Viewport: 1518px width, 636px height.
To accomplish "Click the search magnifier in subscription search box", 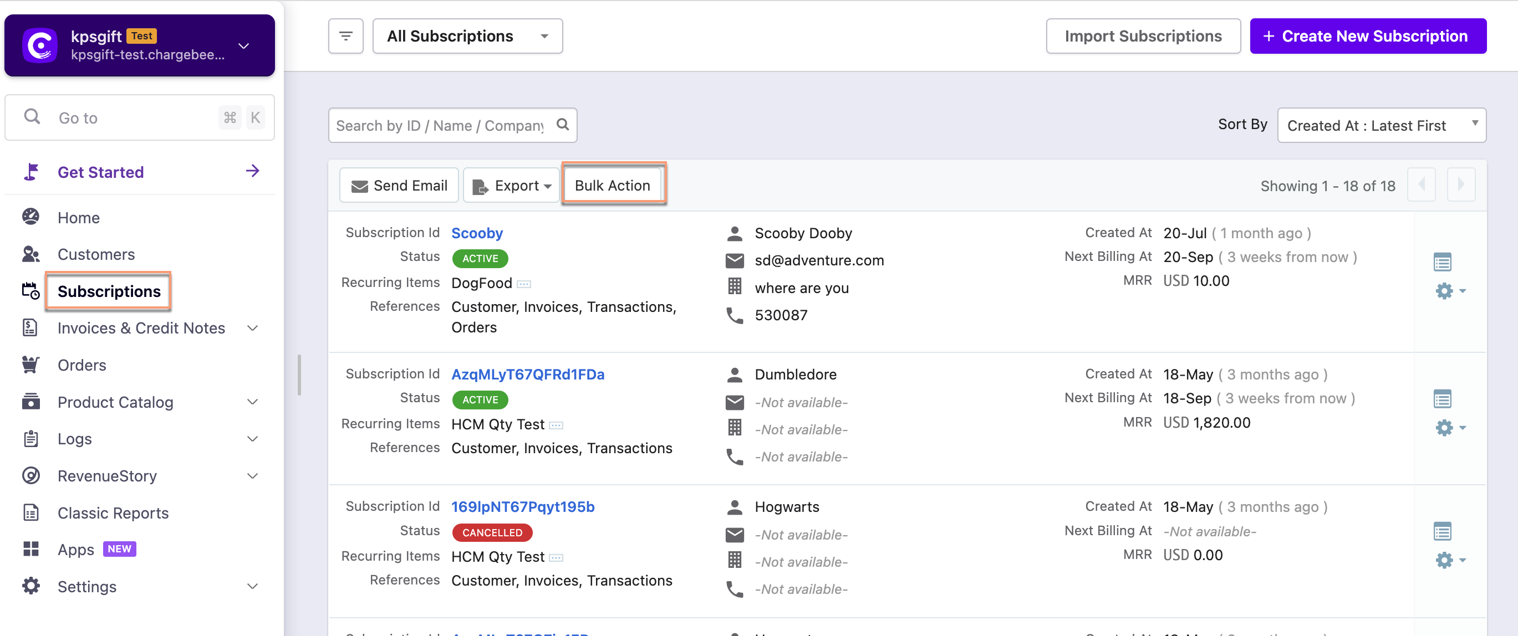I will [563, 125].
